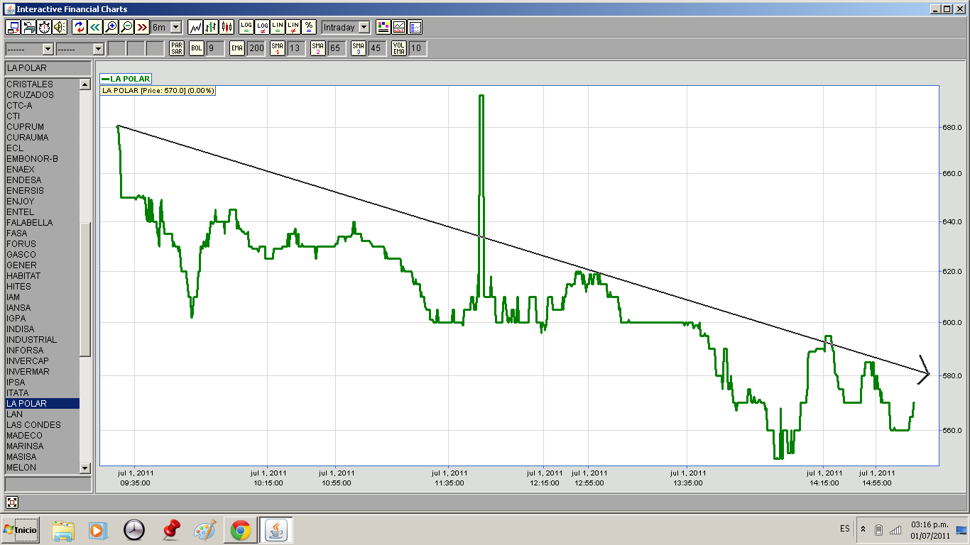Image resolution: width=970 pixels, height=545 pixels.
Task: Click the VOL EMA period field showing 10
Action: pos(418,48)
